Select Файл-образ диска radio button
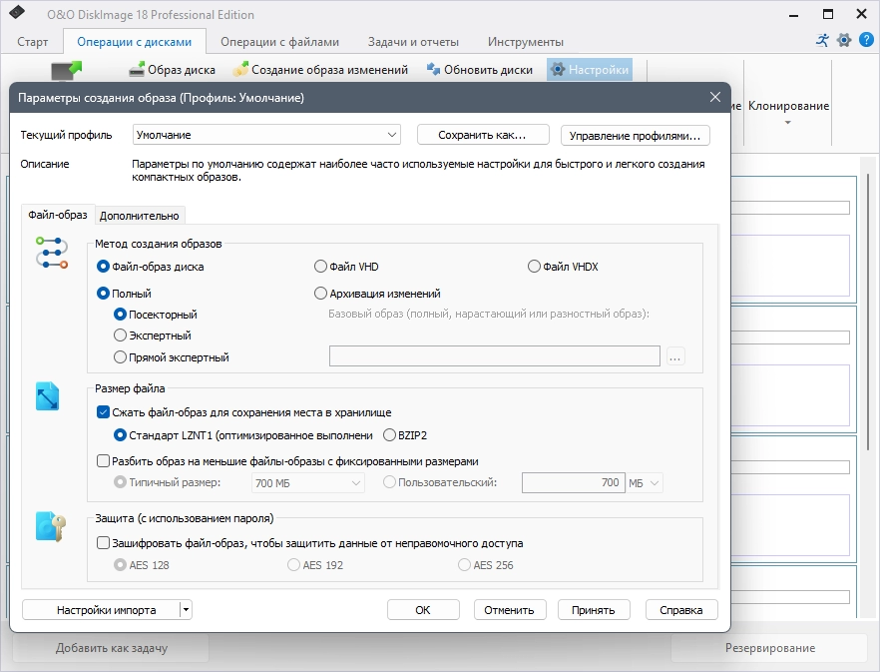Screen dimensions: 880x672 click(x=151, y=267)
